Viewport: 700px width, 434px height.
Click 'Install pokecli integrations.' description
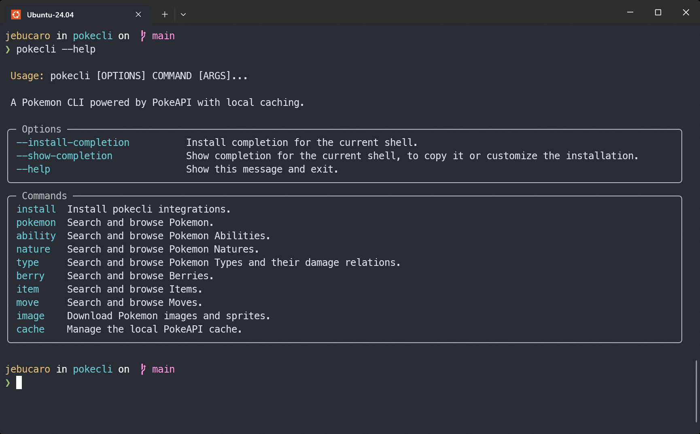tap(149, 209)
